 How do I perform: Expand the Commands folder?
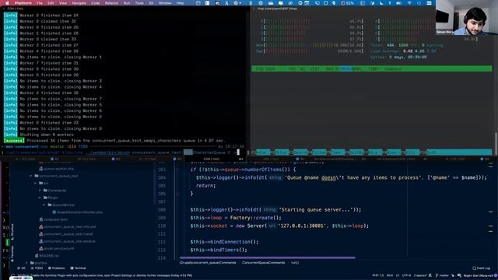pos(40,191)
